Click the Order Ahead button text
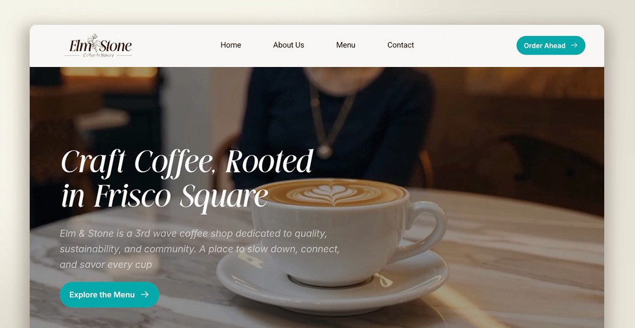635x328 pixels. click(x=544, y=46)
